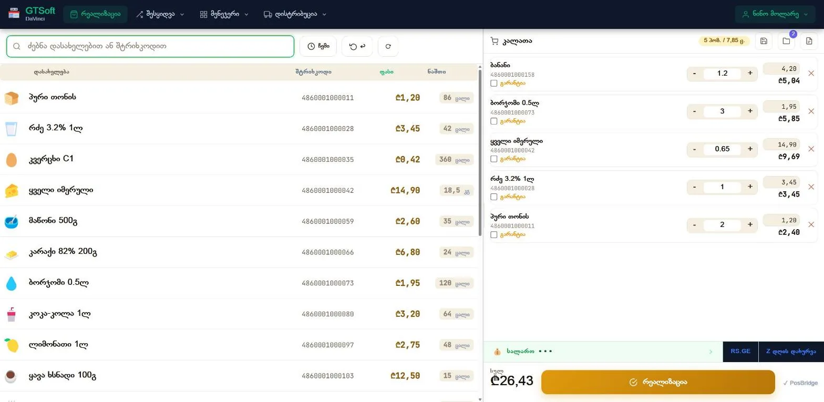Enable გარანტია checkbox for ბორჯომი 0.5ლ
This screenshot has width=824, height=402.
(x=493, y=121)
